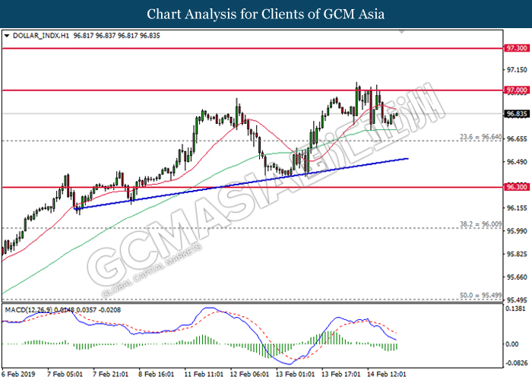Click the Fibonacci label 23.6 = 96.640
532x380 pixels.
point(480,137)
